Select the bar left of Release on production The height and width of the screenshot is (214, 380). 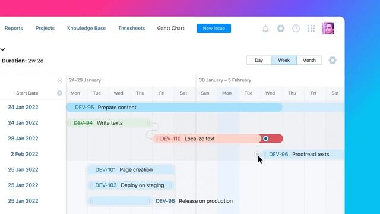(x=120, y=201)
